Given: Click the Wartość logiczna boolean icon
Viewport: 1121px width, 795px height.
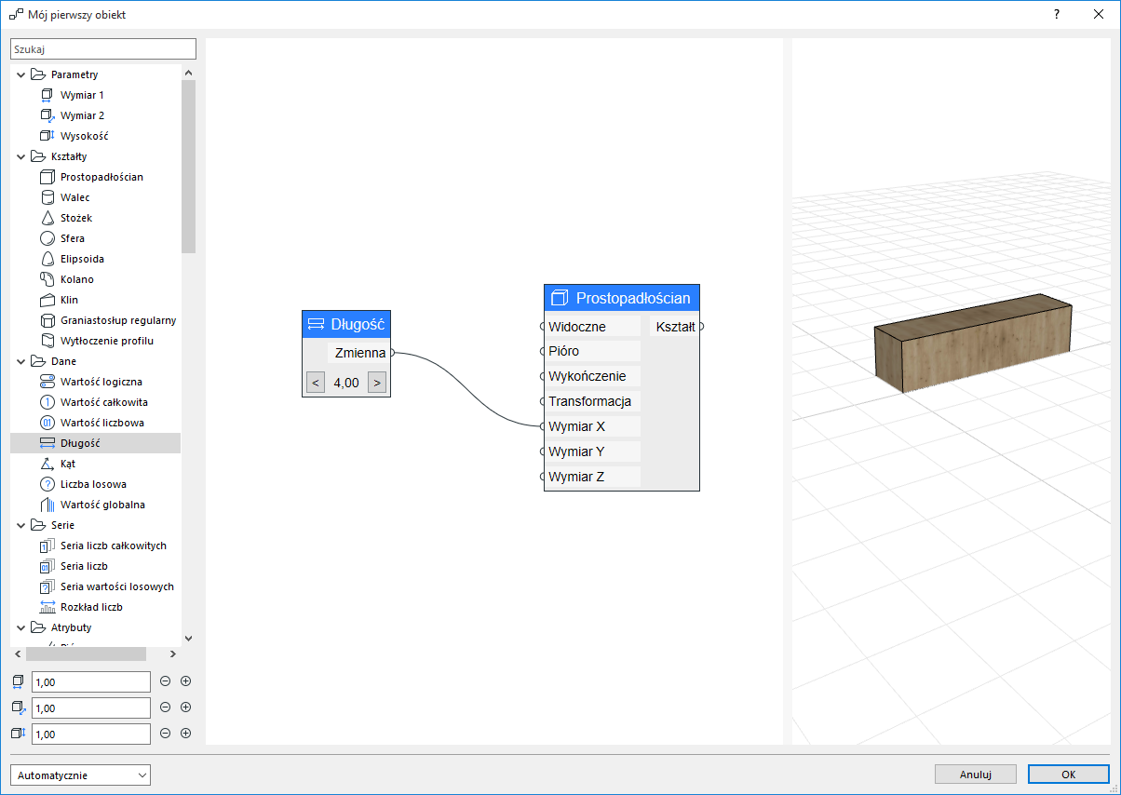Looking at the screenshot, I should (47, 382).
